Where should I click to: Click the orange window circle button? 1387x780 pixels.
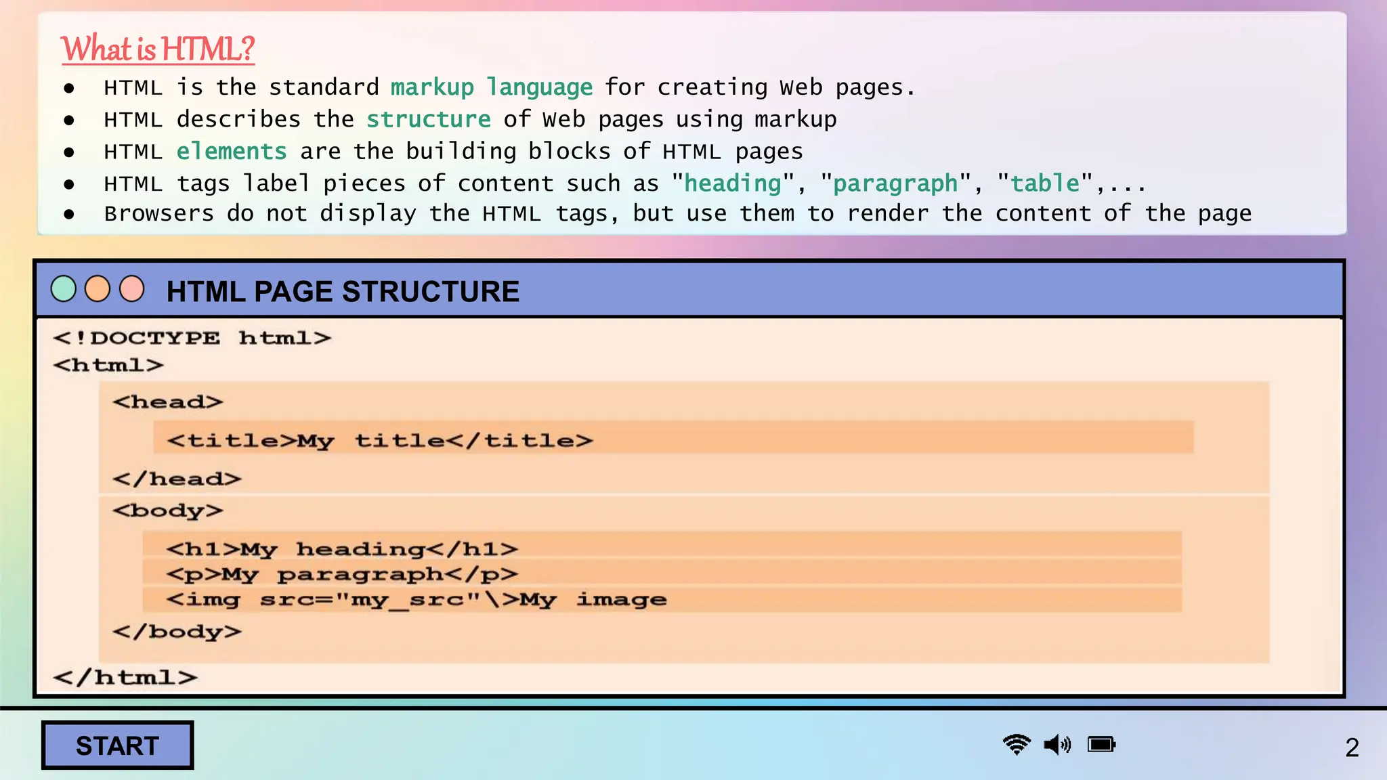pyautogui.click(x=98, y=289)
